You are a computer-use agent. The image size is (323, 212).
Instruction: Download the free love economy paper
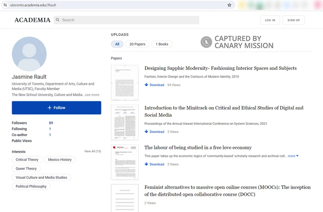point(157,164)
